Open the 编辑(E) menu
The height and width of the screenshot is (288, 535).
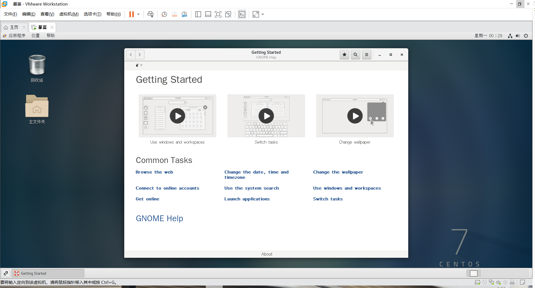[29, 14]
